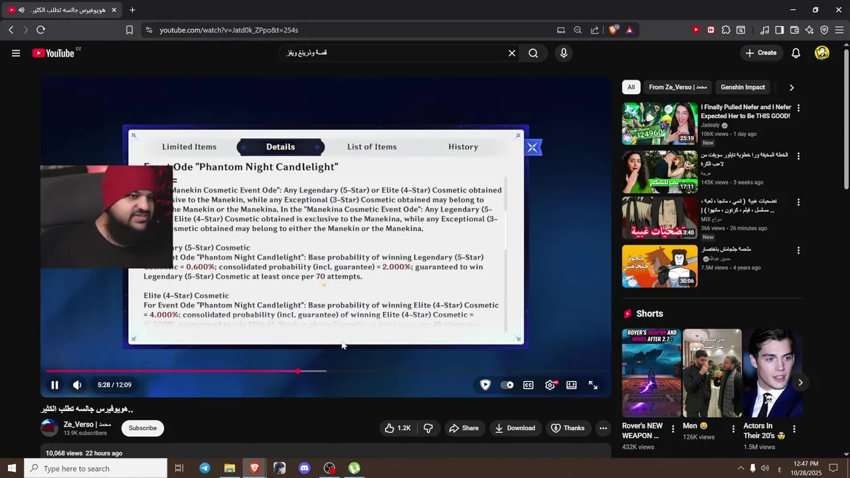Enter fullscreen mode

pyautogui.click(x=593, y=385)
